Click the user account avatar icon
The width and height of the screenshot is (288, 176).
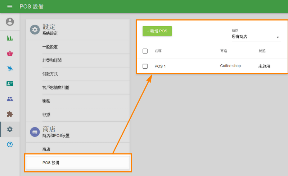(x=10, y=22)
